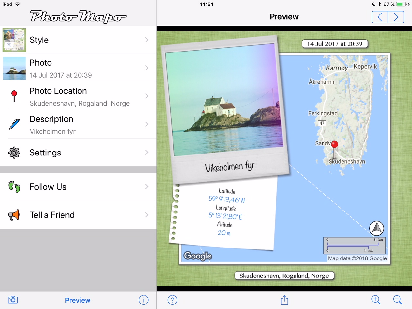Screen dimensions: 412x309
Task: Tap the gear Settings icon
Action: pos(14,153)
